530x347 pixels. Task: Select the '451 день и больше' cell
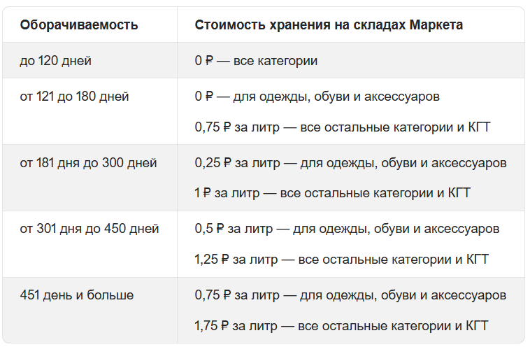[x=77, y=295]
